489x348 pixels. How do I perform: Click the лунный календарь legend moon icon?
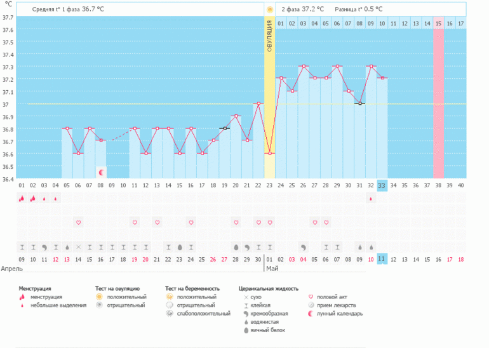coord(311,313)
